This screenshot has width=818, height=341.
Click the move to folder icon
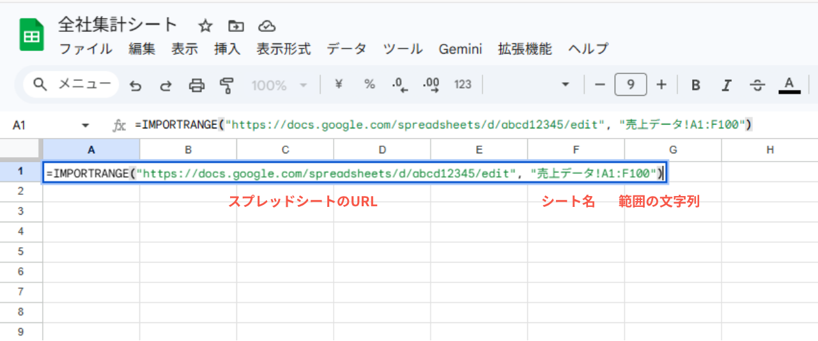[x=236, y=26]
